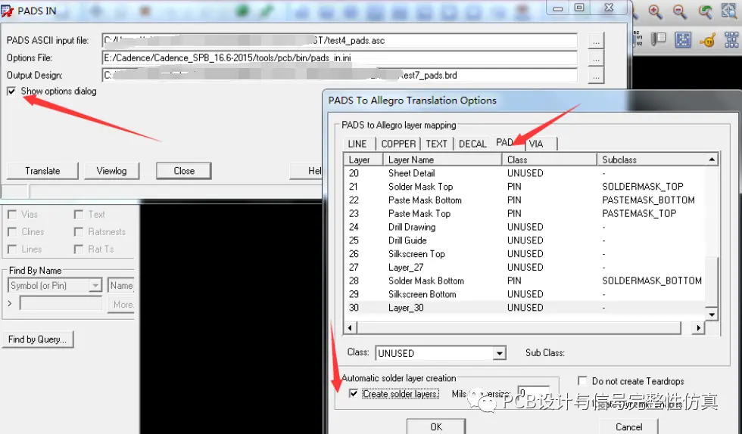Select row 25 Drill Guide
Viewport: 742px width, 434px height.
coord(525,240)
